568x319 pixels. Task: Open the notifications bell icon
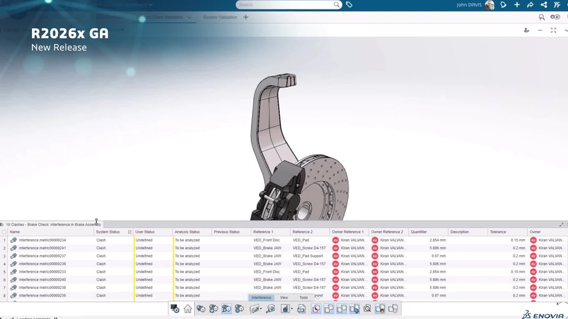tap(504, 5)
